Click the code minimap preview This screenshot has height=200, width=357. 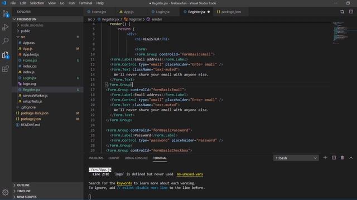point(340,32)
